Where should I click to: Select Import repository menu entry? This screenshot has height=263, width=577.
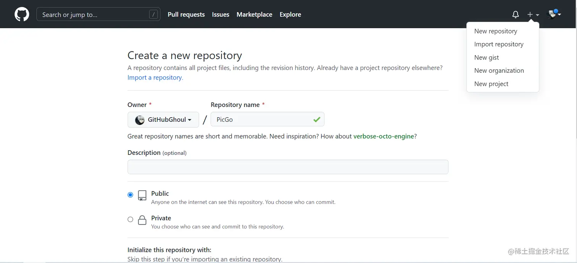498,44
